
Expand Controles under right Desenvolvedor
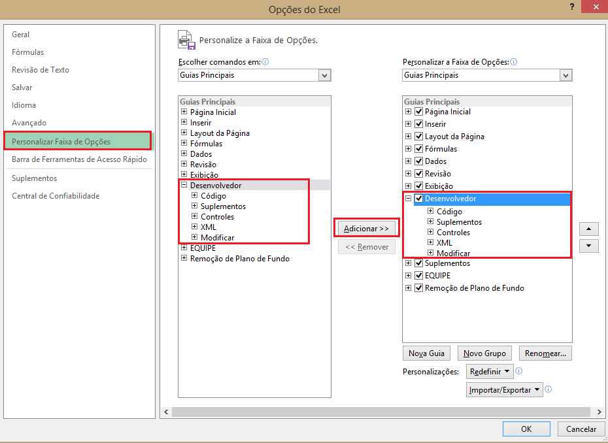430,232
